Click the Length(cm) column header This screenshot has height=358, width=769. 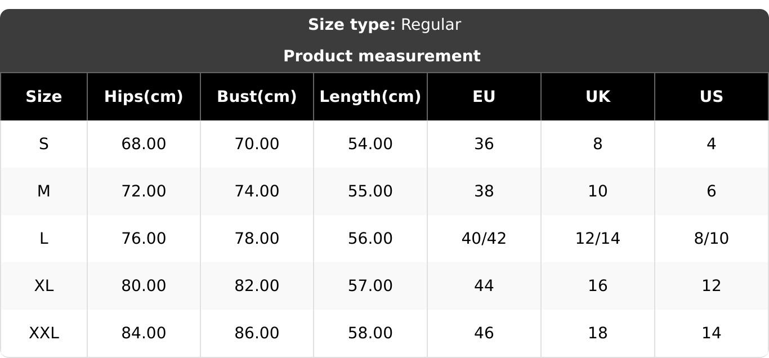click(370, 97)
